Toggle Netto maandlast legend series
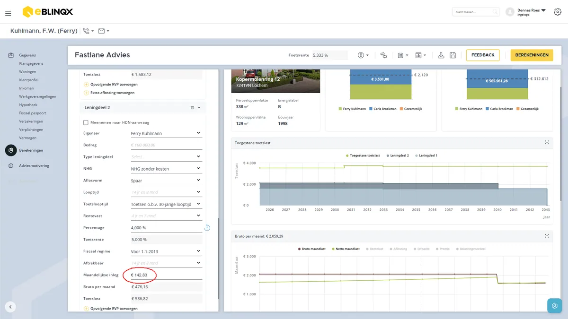Screen dimensions: 568x319 click(347, 249)
